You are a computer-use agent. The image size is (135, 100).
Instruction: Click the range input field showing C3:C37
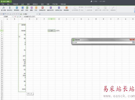click(102, 43)
